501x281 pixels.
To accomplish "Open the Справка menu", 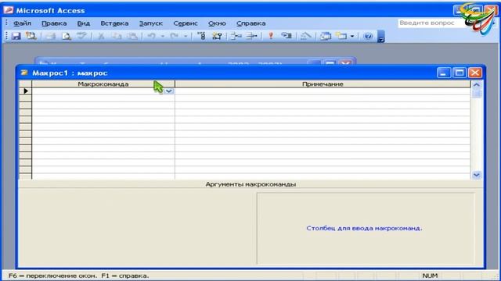I will (250, 23).
